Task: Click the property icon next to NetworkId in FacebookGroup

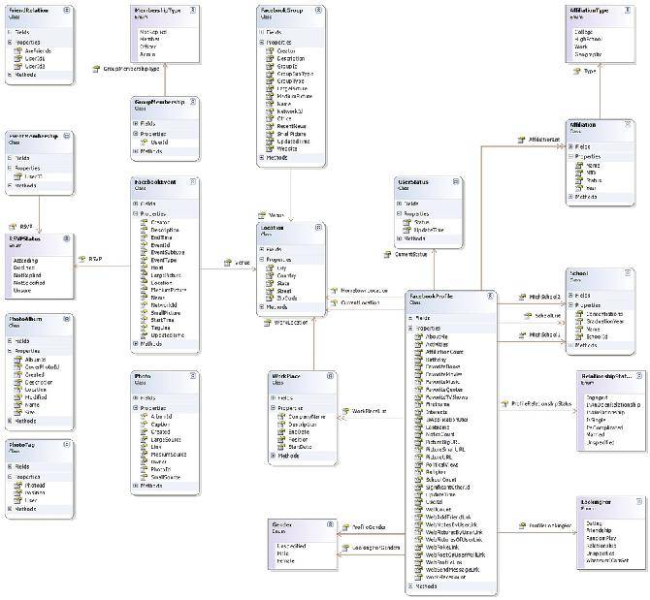Action: point(270,111)
